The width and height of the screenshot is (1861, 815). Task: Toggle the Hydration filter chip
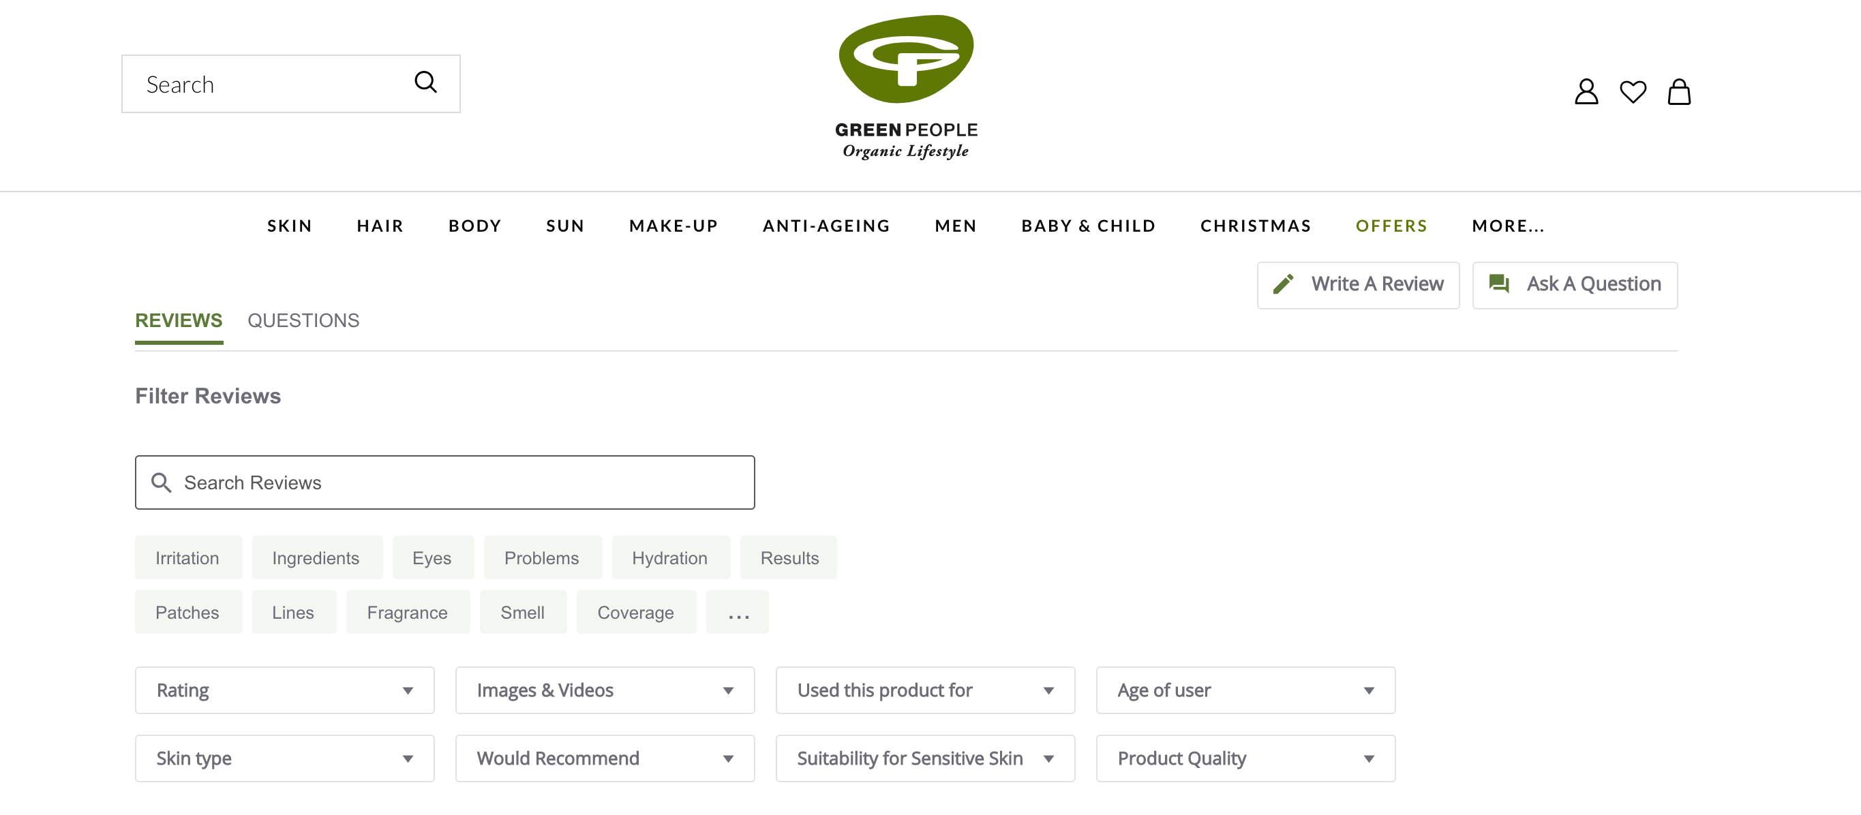pyautogui.click(x=669, y=558)
